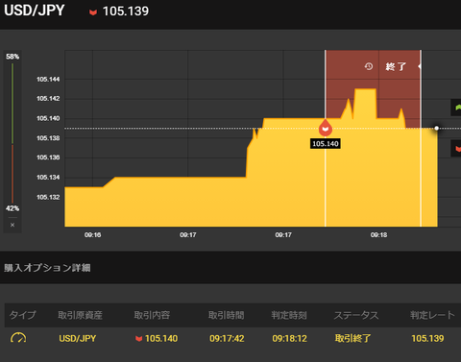Click the 取引終了 status cell
Screen dimensions: 461x362
coord(352,338)
